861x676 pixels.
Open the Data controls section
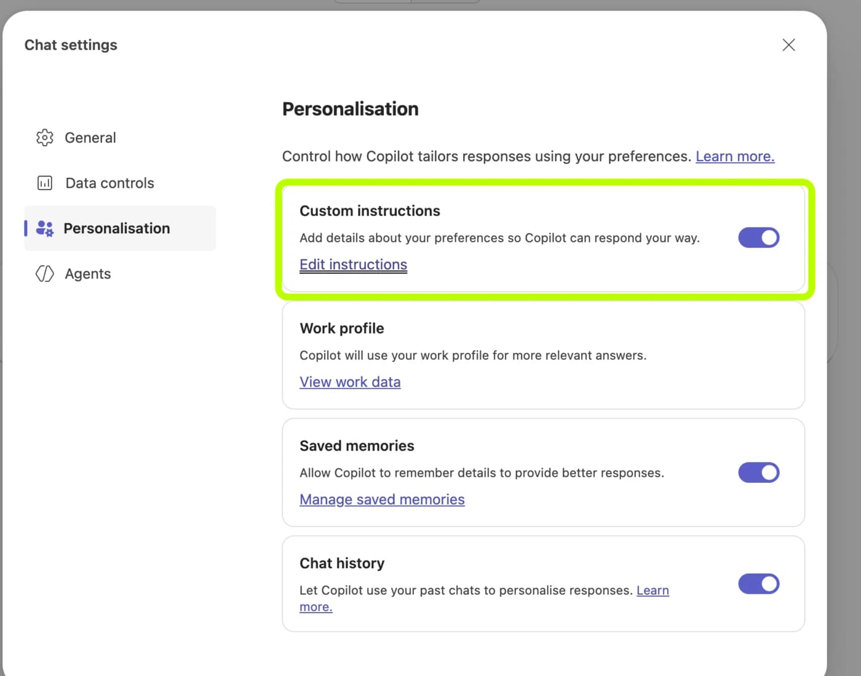(120, 183)
